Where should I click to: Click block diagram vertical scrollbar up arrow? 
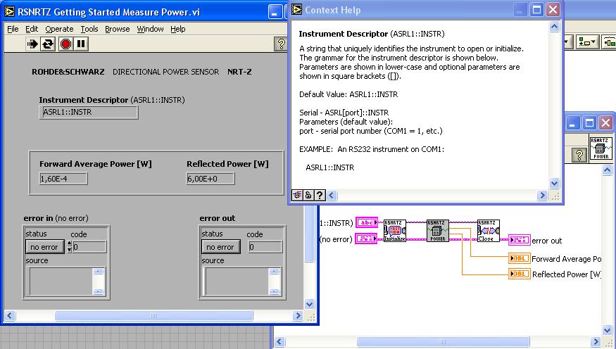tap(607, 170)
